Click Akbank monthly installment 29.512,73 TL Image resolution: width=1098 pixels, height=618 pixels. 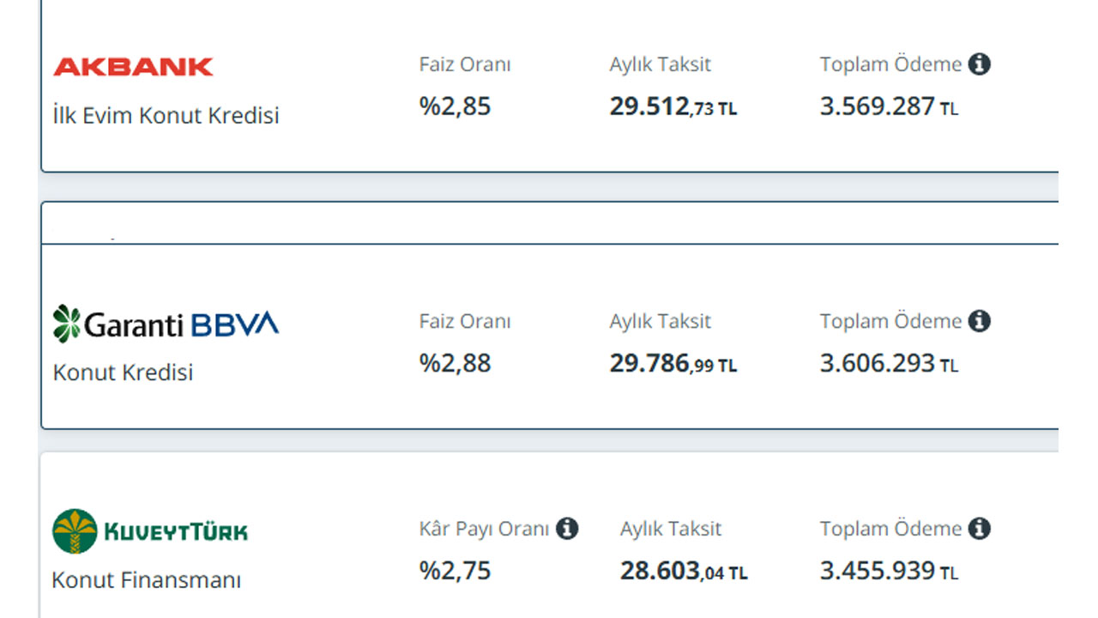coord(673,107)
